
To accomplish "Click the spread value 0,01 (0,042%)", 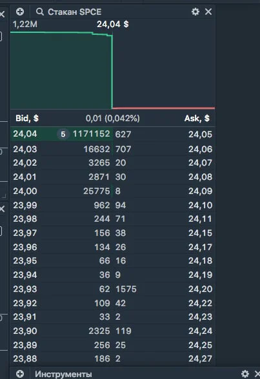I will coord(113,118).
